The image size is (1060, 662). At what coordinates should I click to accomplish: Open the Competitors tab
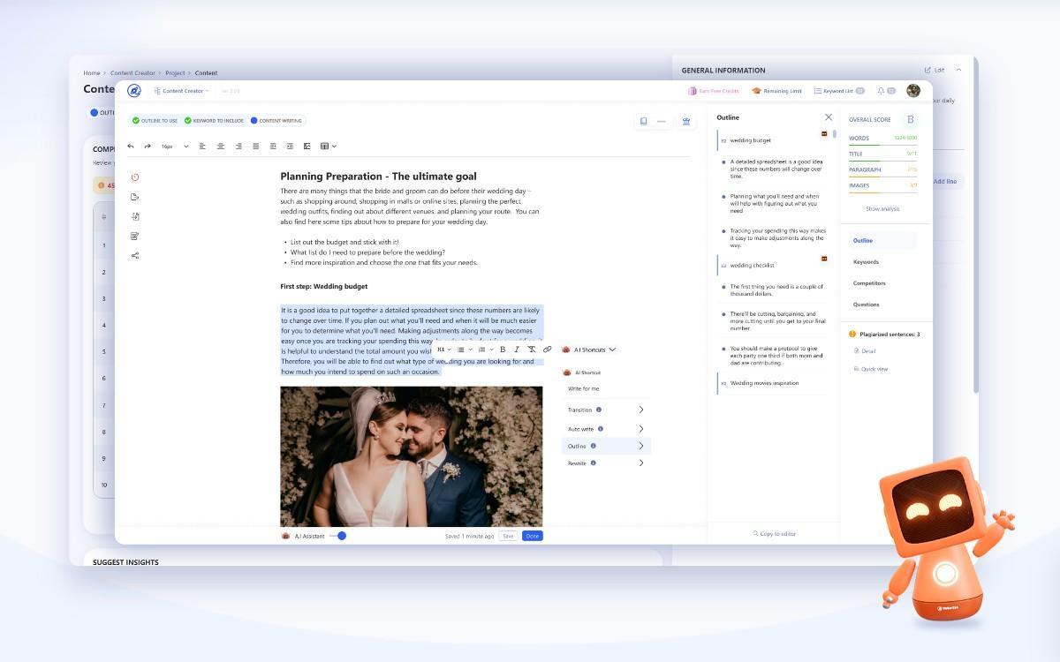tap(869, 282)
